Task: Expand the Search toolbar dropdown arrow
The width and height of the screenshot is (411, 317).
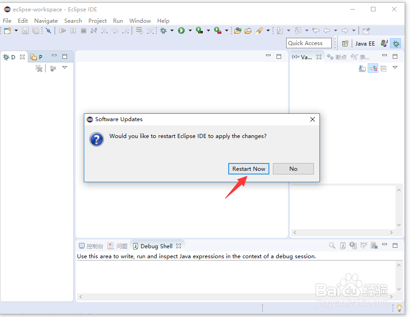Action: point(268,31)
